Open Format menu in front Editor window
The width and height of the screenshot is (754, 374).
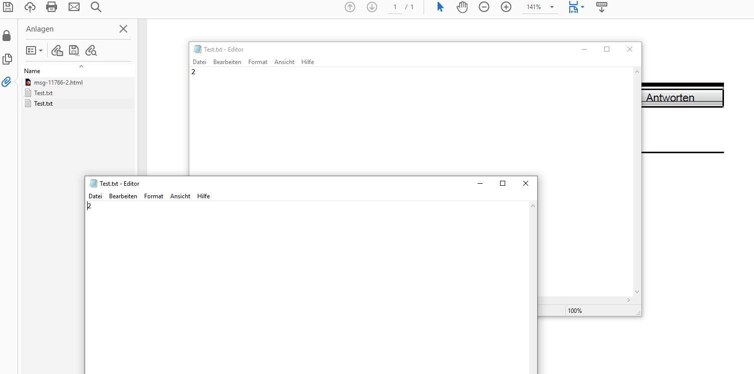154,196
